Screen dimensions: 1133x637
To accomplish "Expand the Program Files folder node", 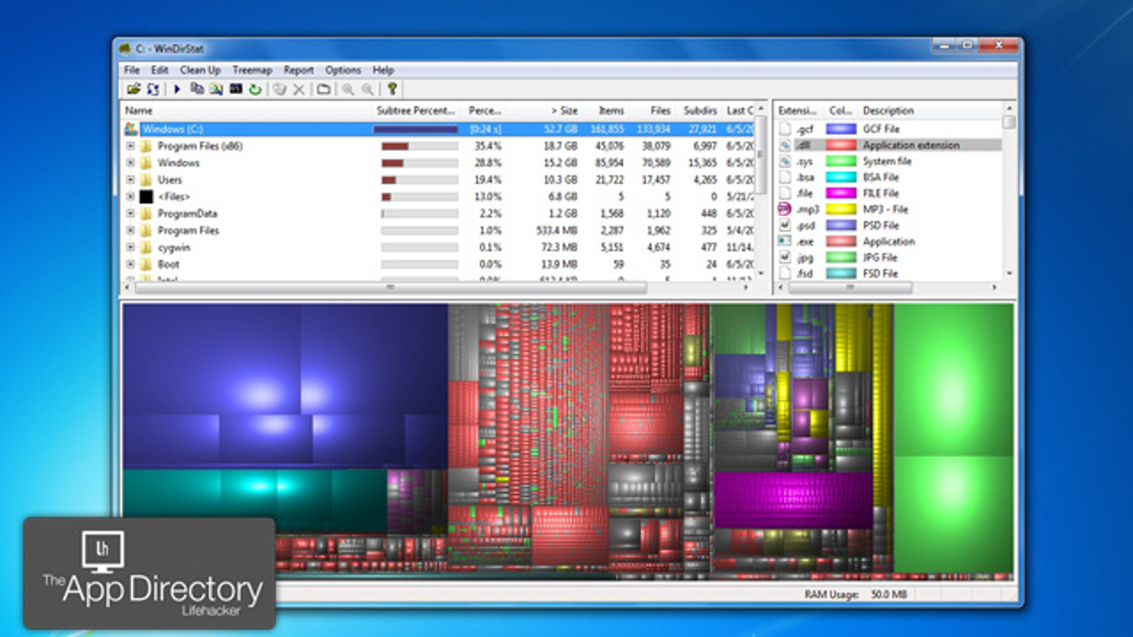I will point(130,231).
